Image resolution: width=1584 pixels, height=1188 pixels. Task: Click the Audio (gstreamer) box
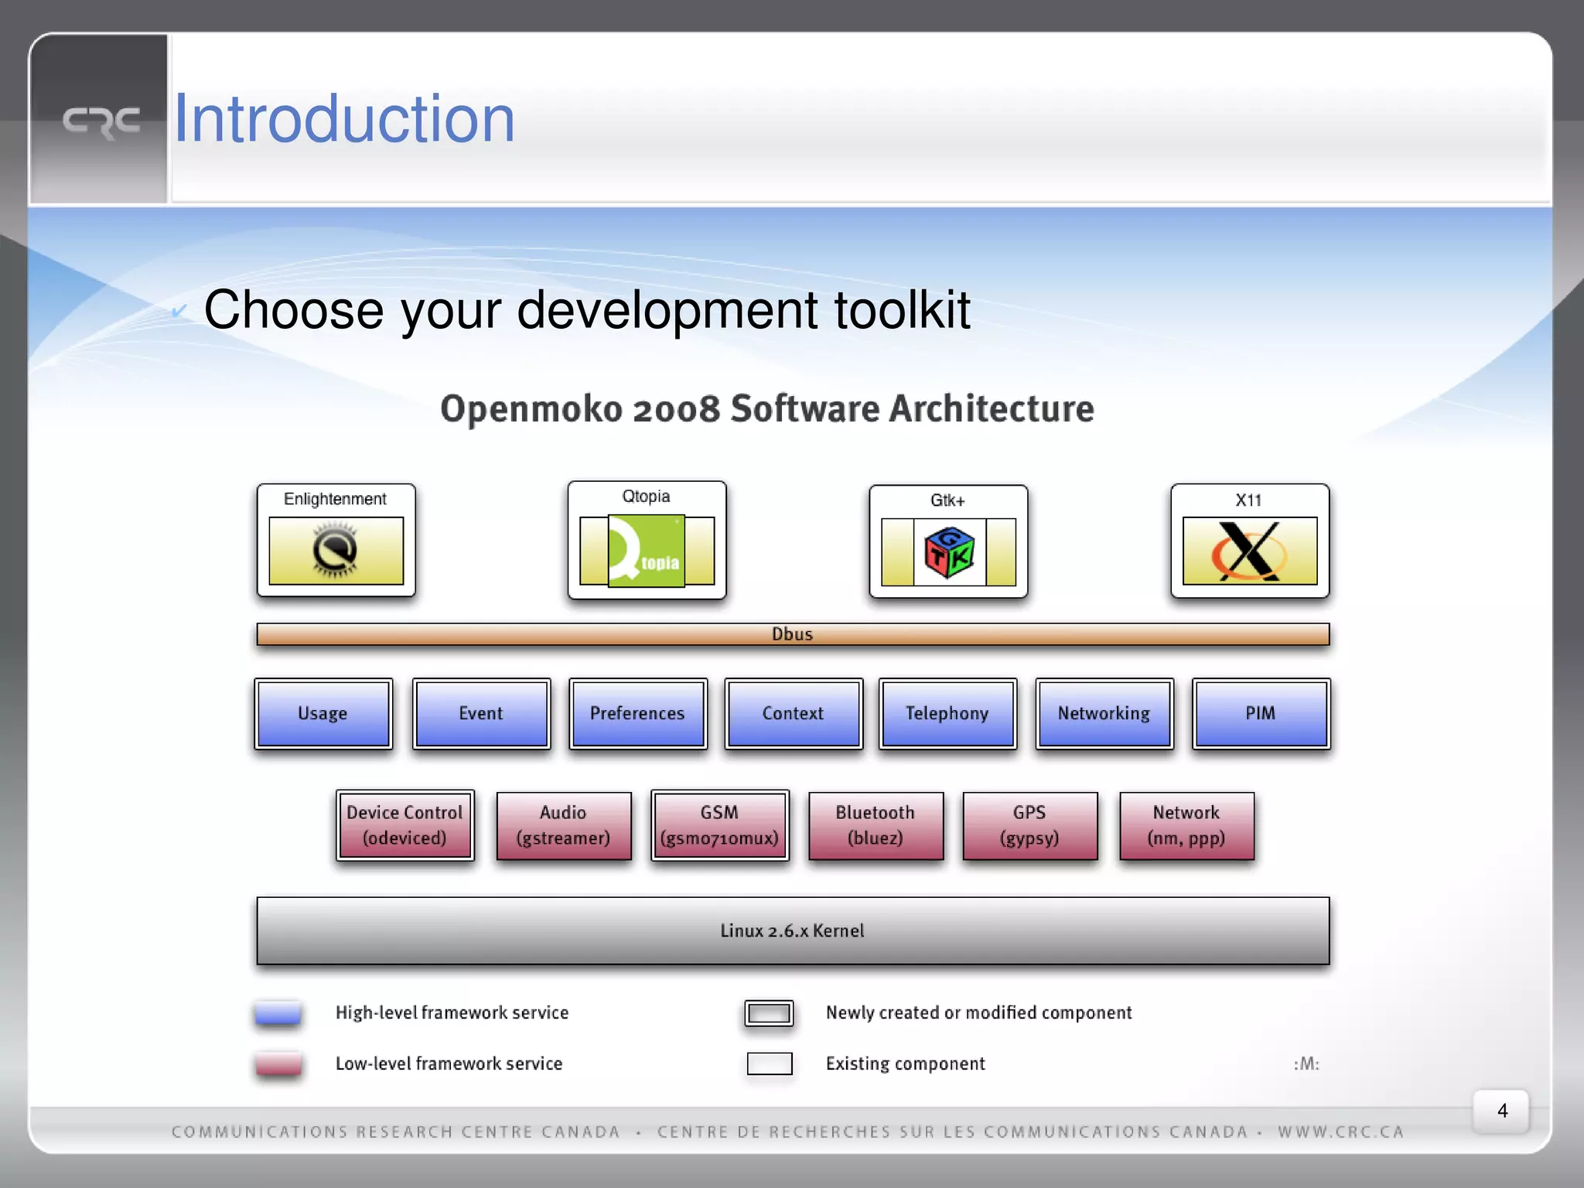pyautogui.click(x=564, y=825)
